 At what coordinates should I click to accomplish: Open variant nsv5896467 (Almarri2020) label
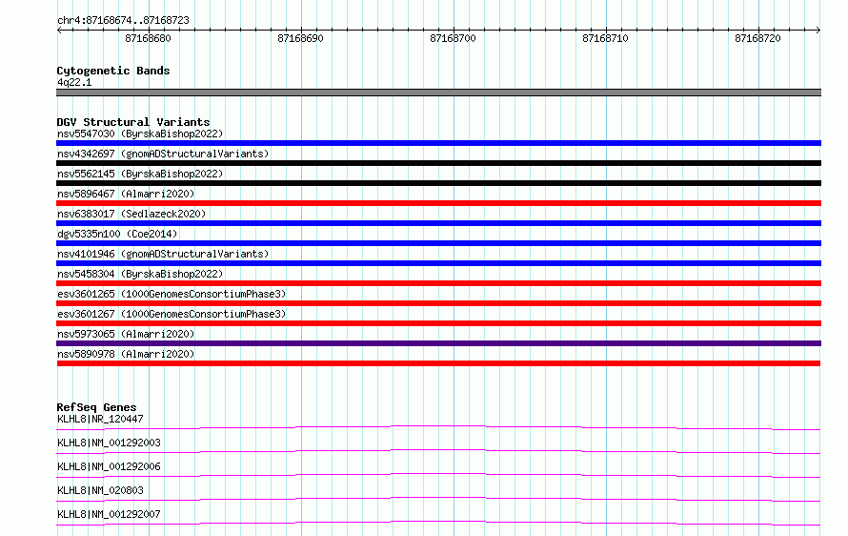(x=126, y=194)
